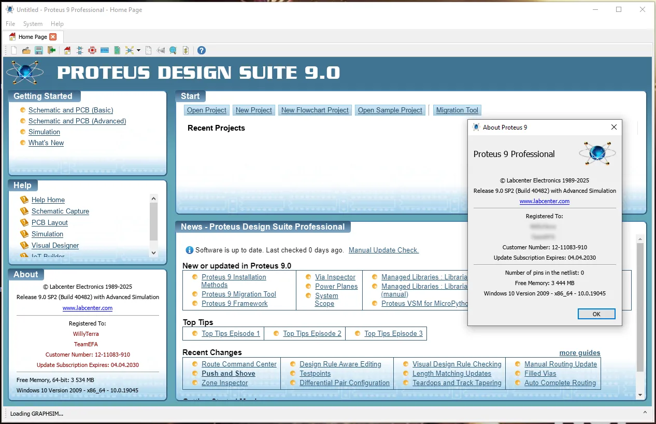This screenshot has height=424, width=656.
Task: Open the What's New link
Action: [46, 143]
